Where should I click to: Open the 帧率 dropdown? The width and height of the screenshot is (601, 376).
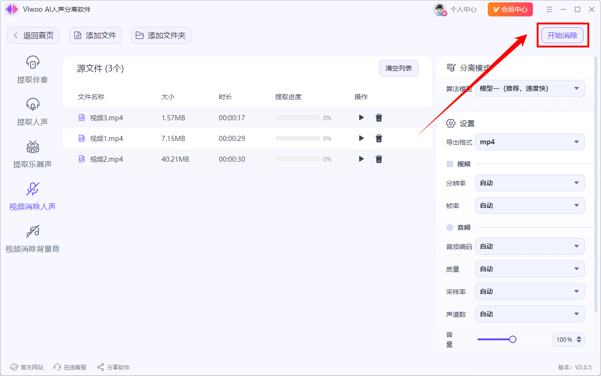click(x=530, y=205)
